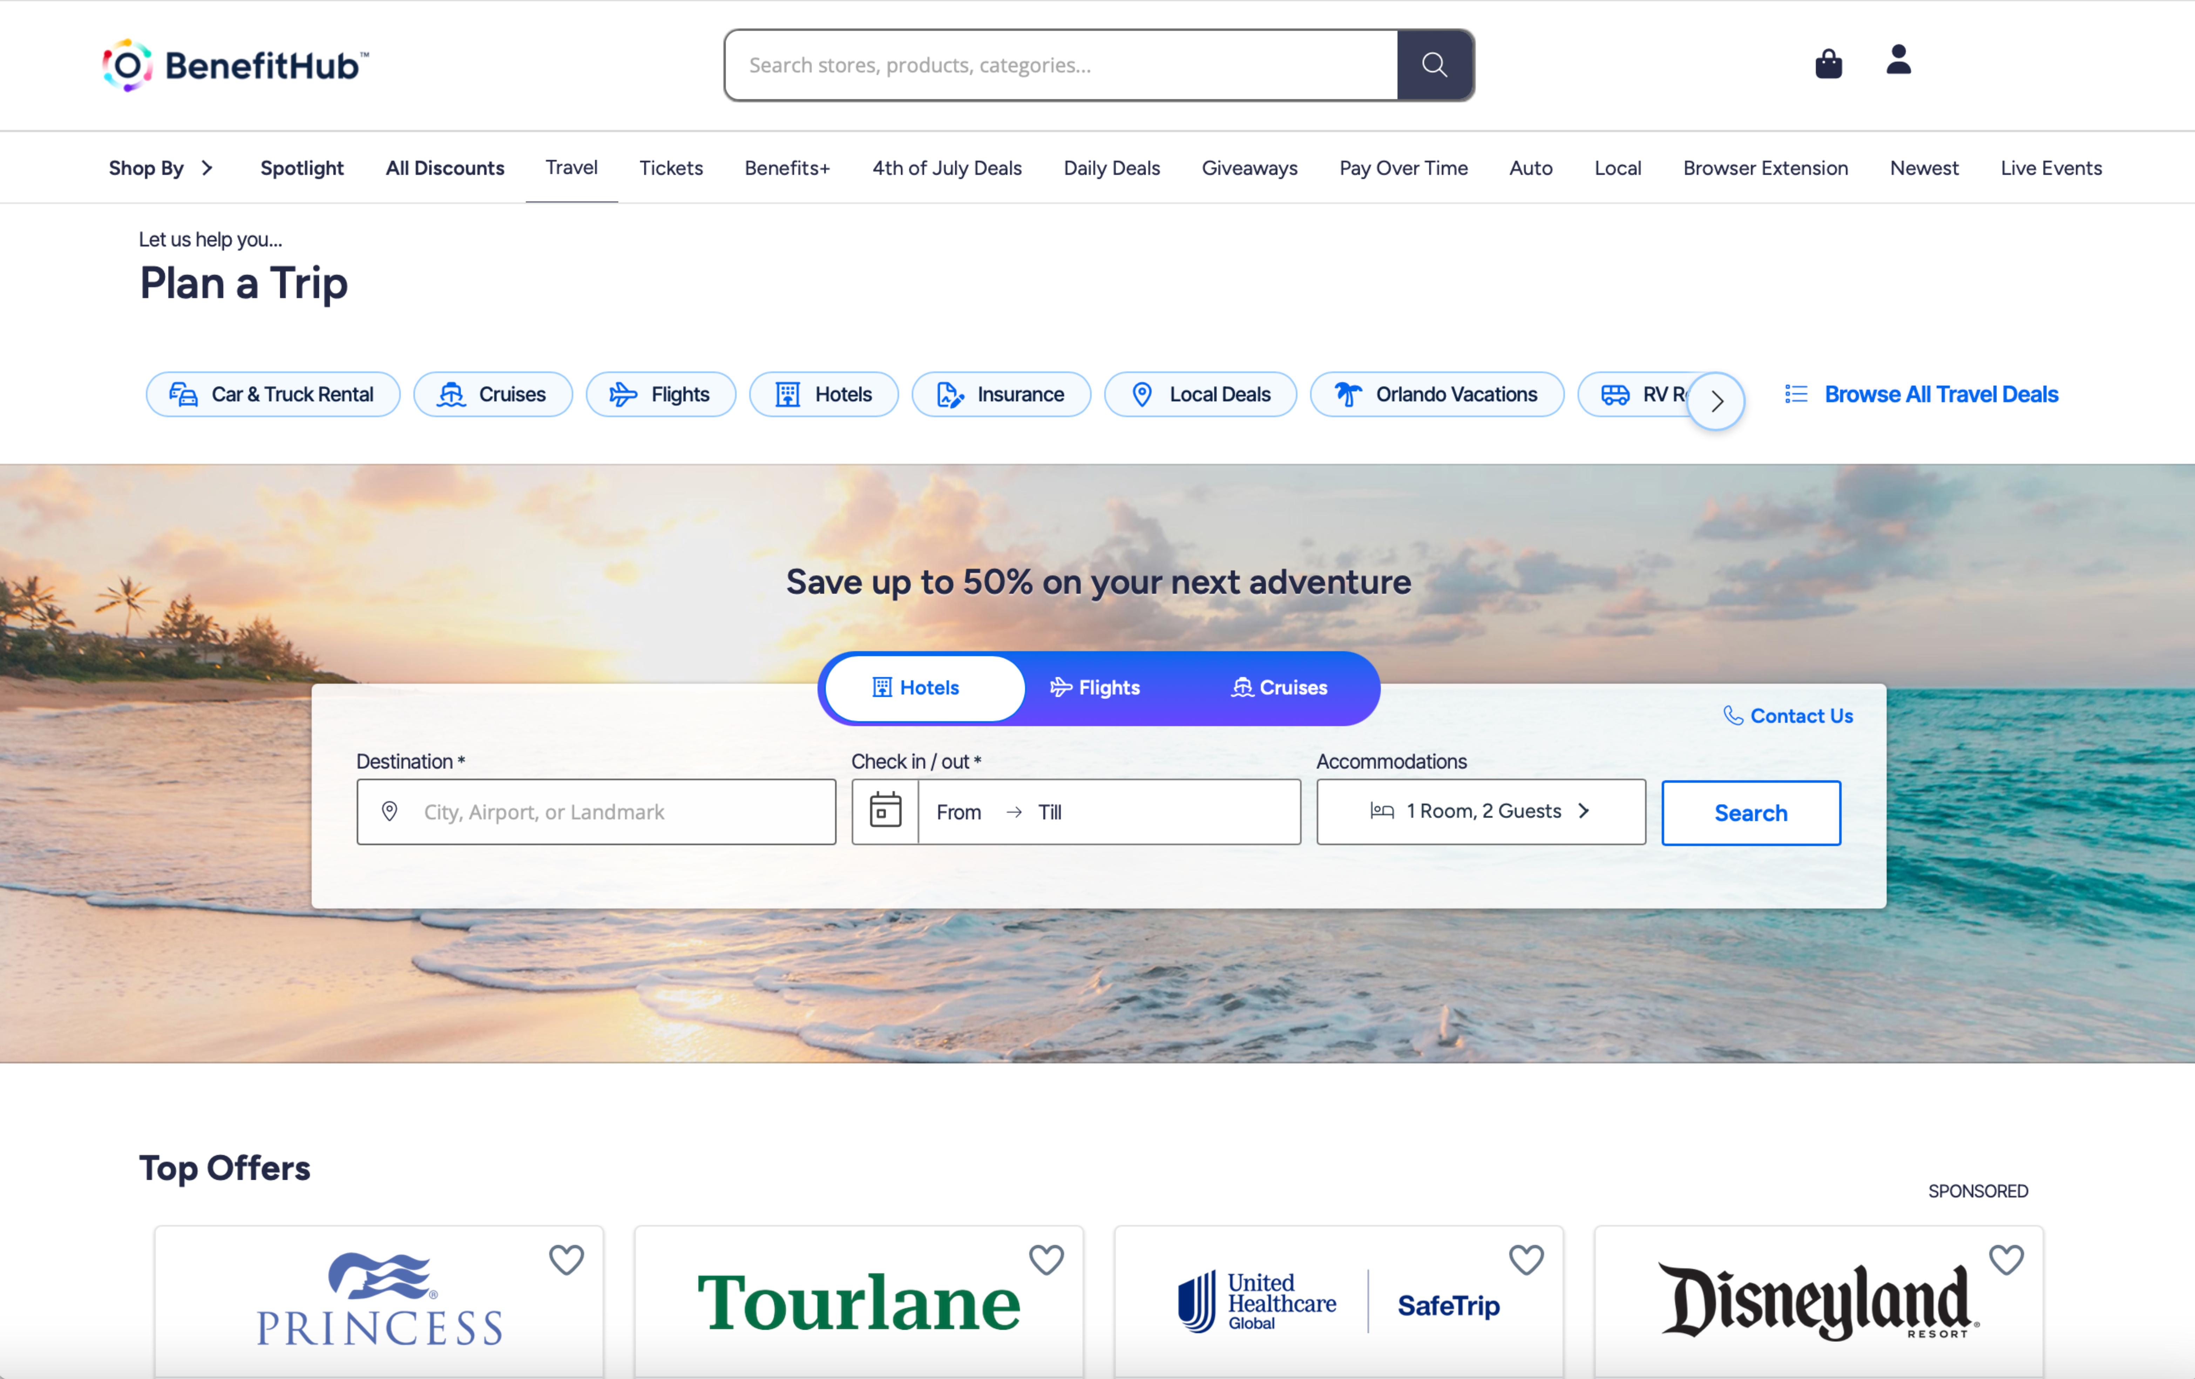Click the Contact Us link

[1801, 716]
